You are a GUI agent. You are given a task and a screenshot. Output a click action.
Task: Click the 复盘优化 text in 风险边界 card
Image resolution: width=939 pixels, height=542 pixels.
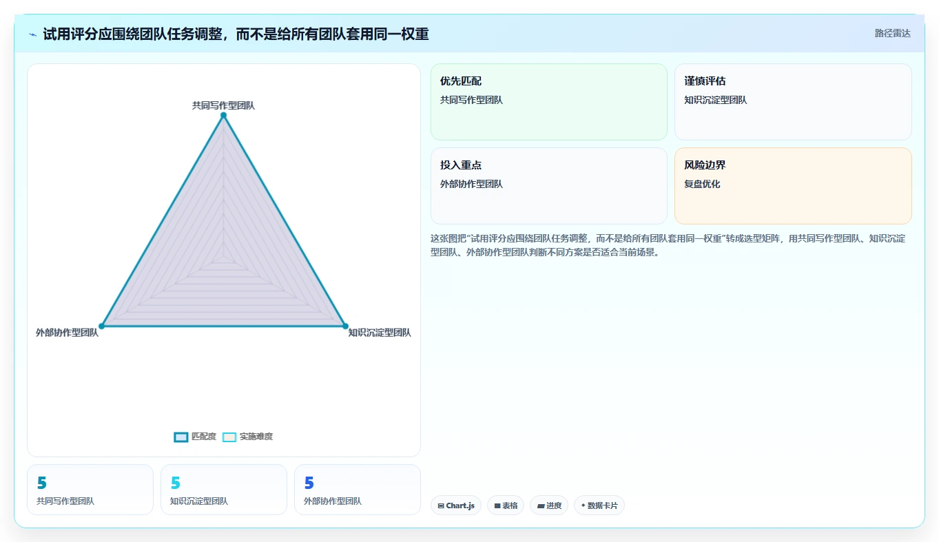coord(702,184)
